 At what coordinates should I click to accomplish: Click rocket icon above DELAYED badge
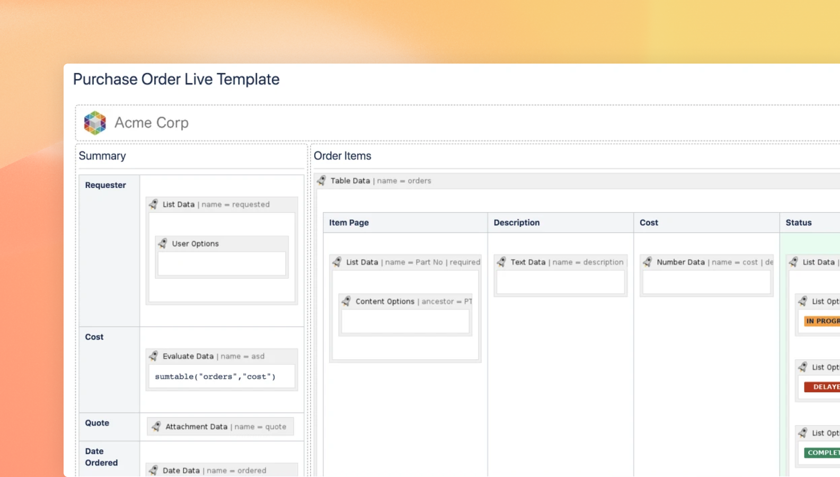[803, 367]
